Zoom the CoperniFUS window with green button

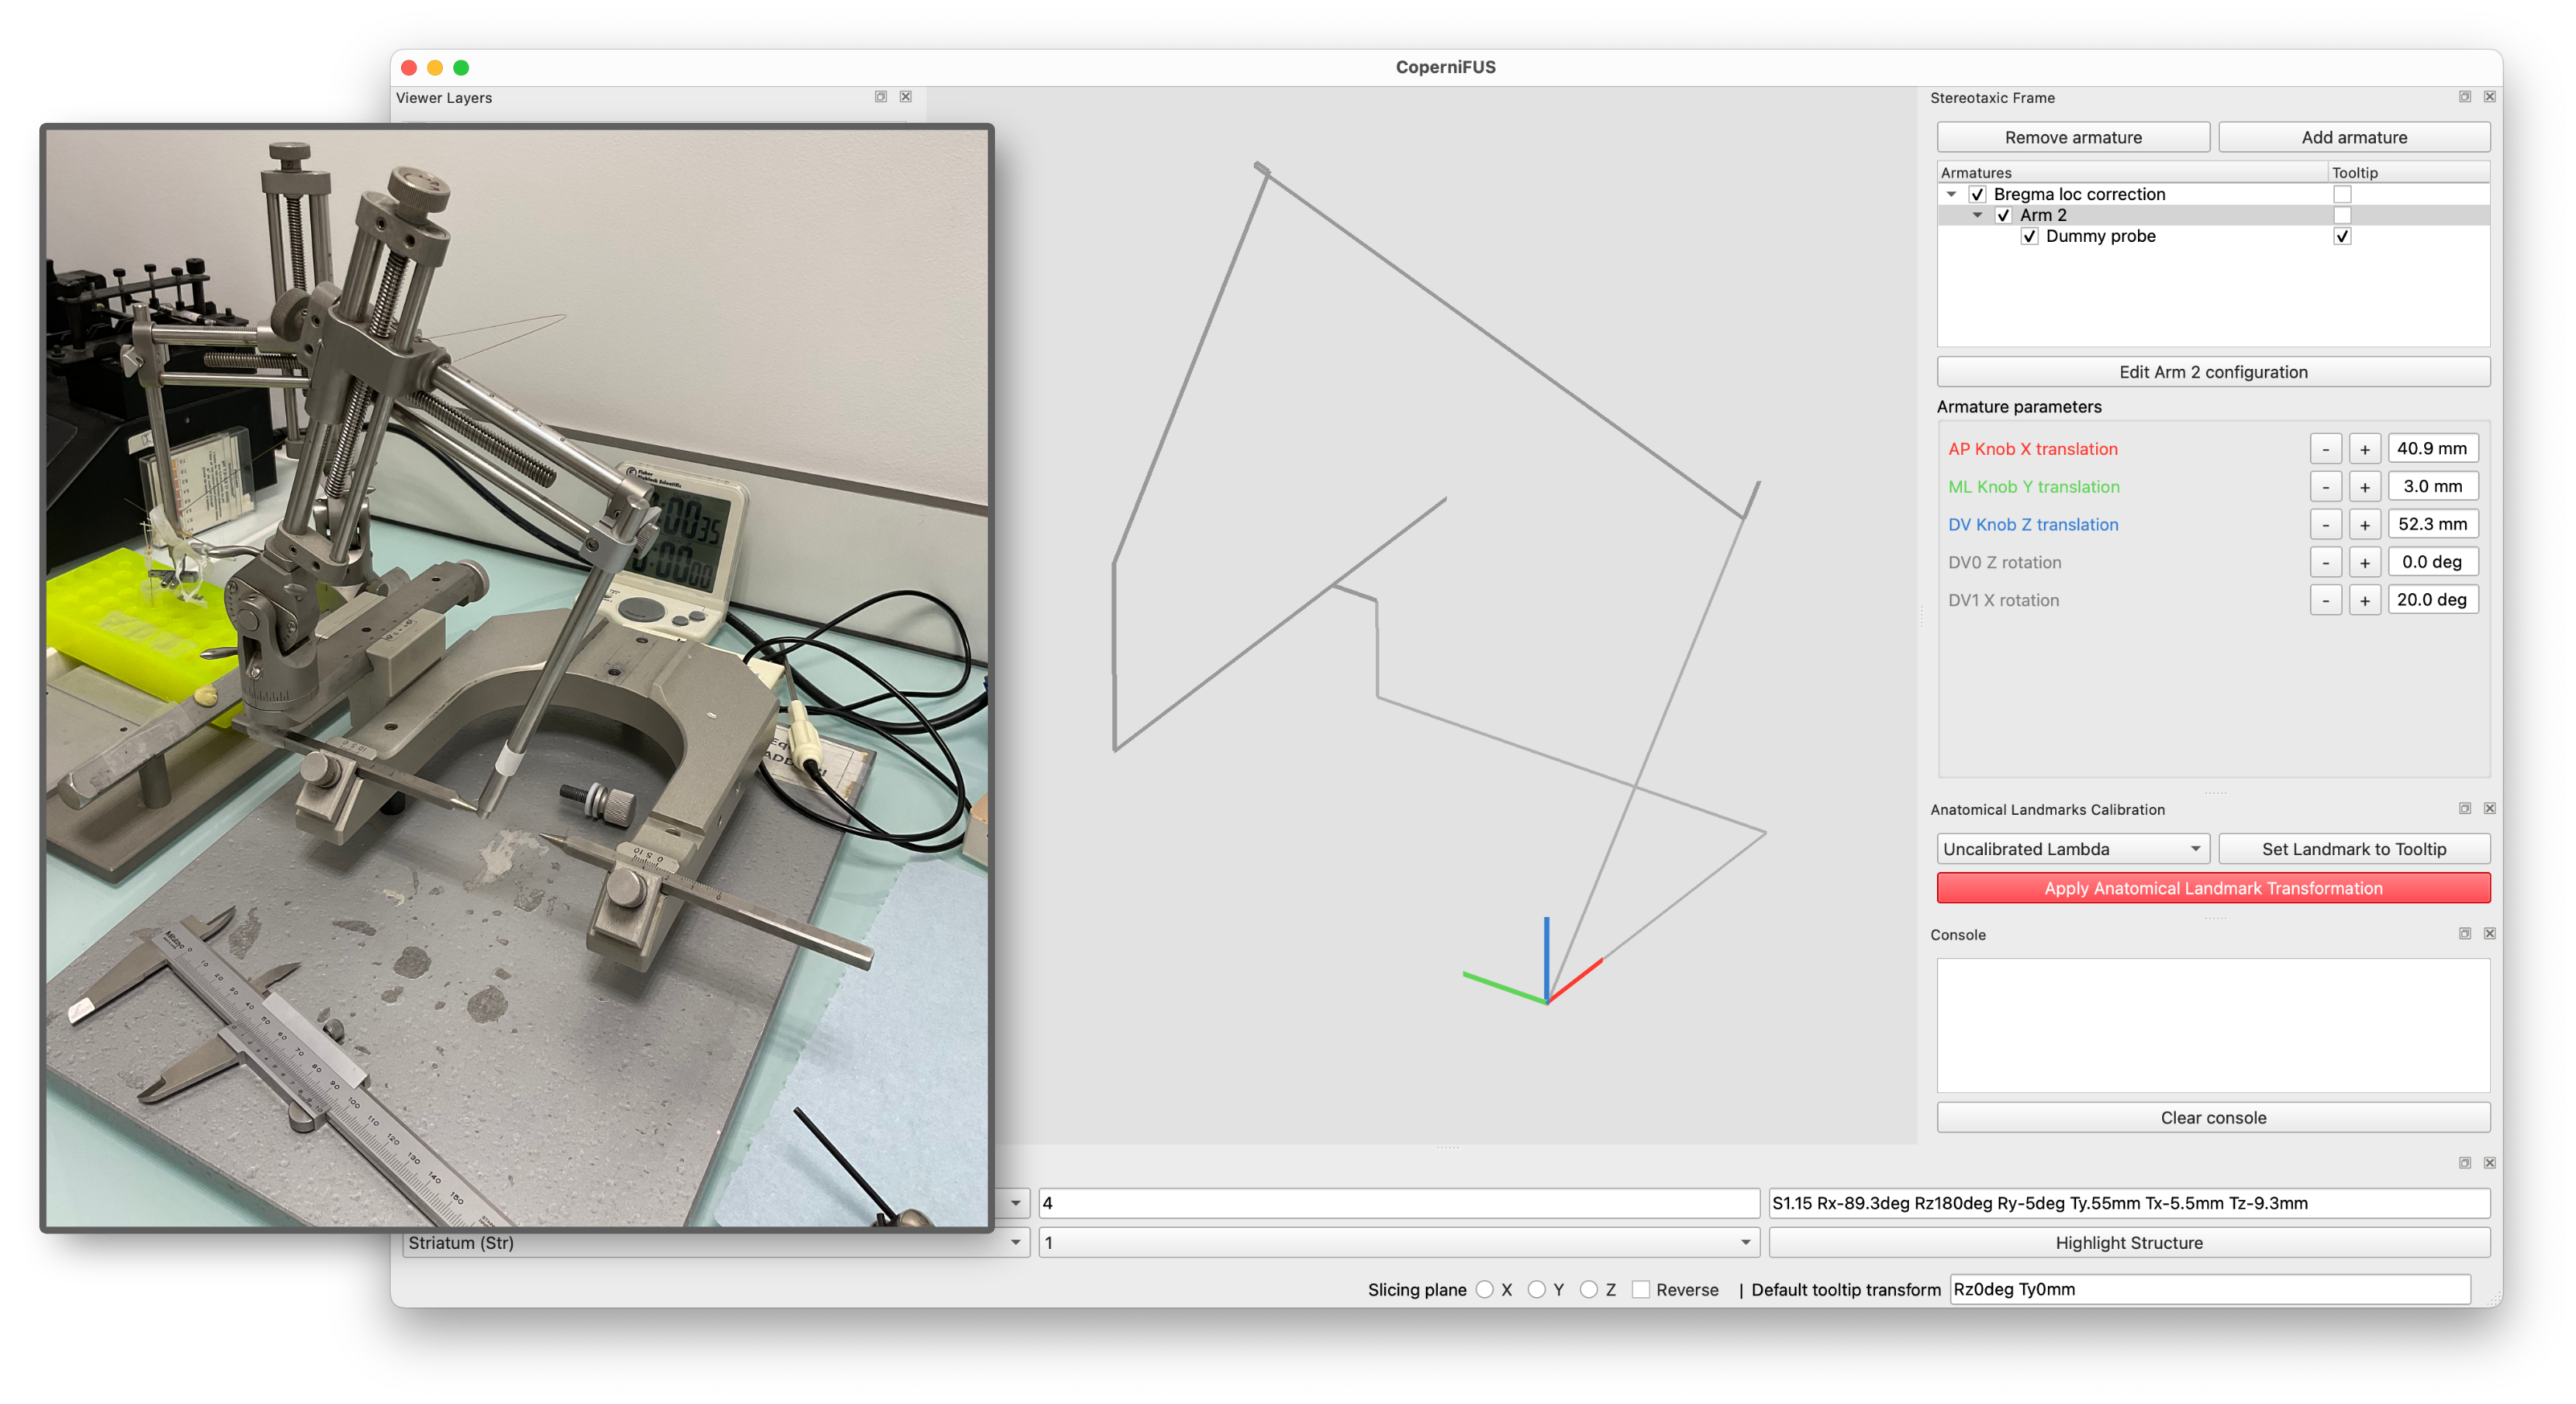pyautogui.click(x=460, y=67)
